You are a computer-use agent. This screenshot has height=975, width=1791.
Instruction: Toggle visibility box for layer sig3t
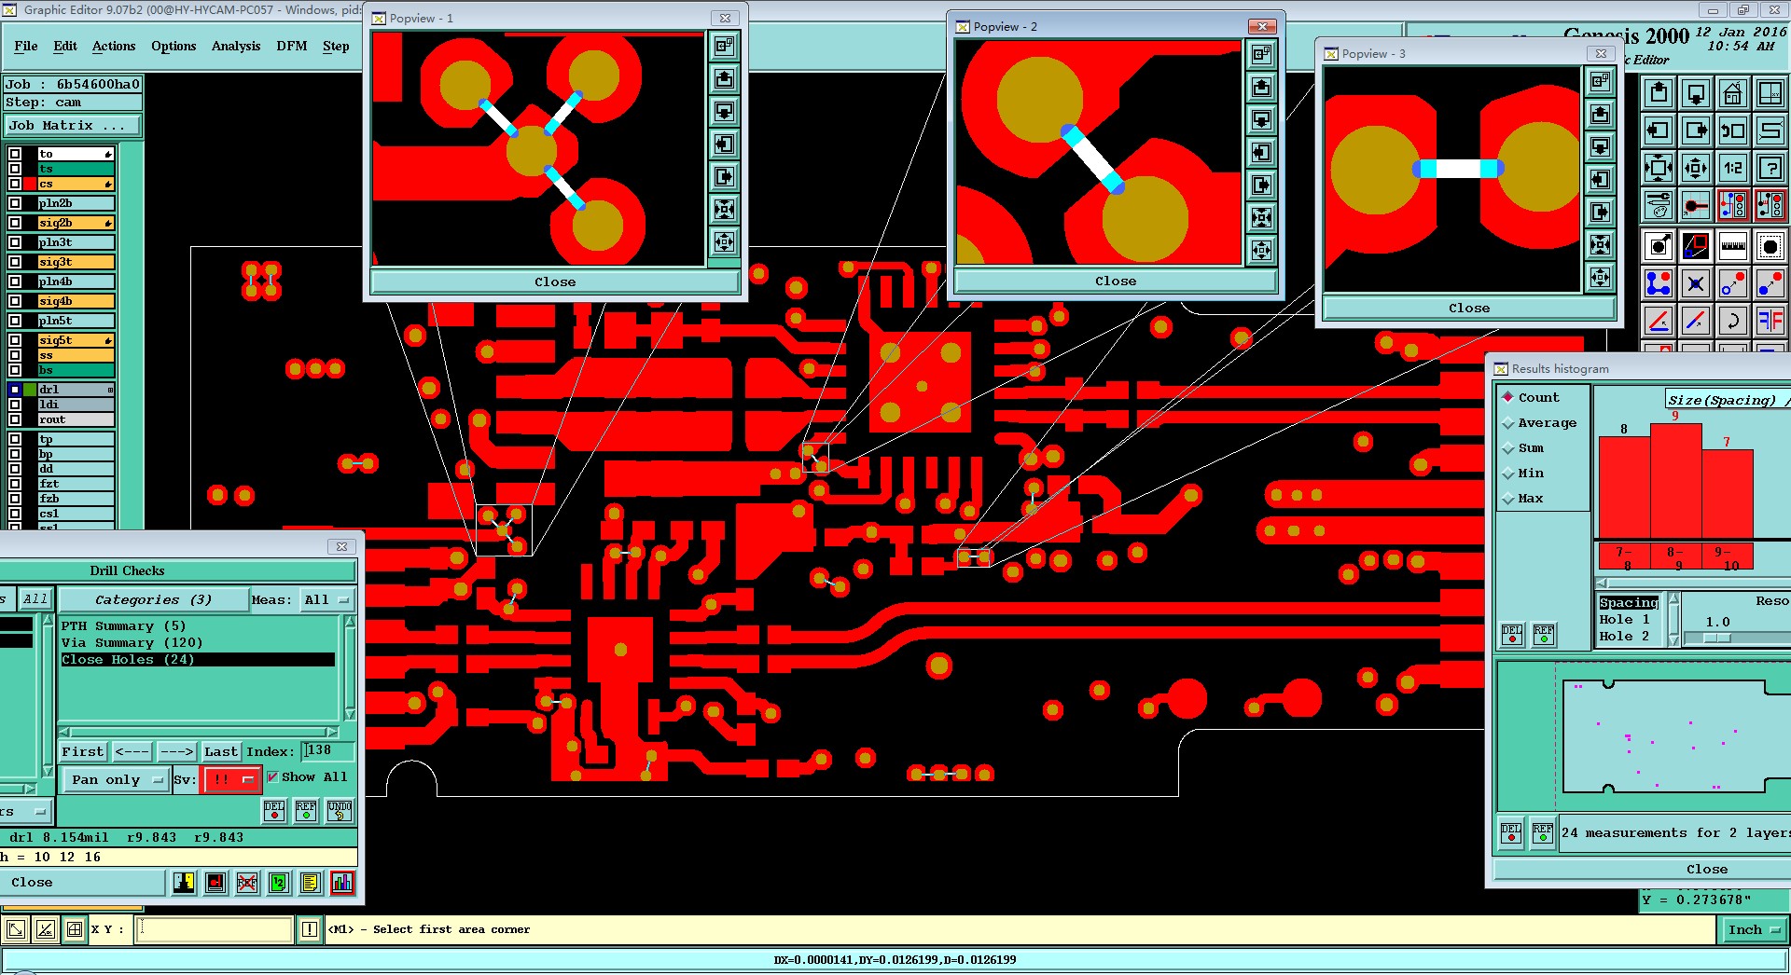click(15, 262)
